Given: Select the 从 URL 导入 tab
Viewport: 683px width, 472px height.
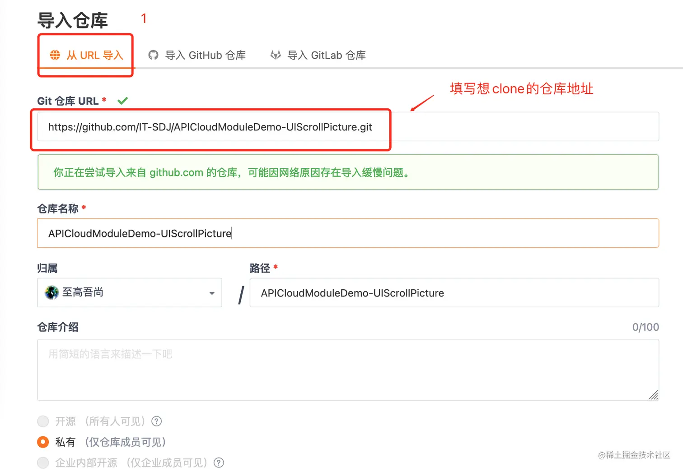Looking at the screenshot, I should [x=86, y=56].
